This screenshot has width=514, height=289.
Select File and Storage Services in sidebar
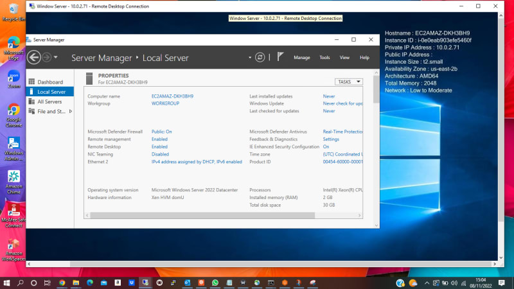[50, 111]
